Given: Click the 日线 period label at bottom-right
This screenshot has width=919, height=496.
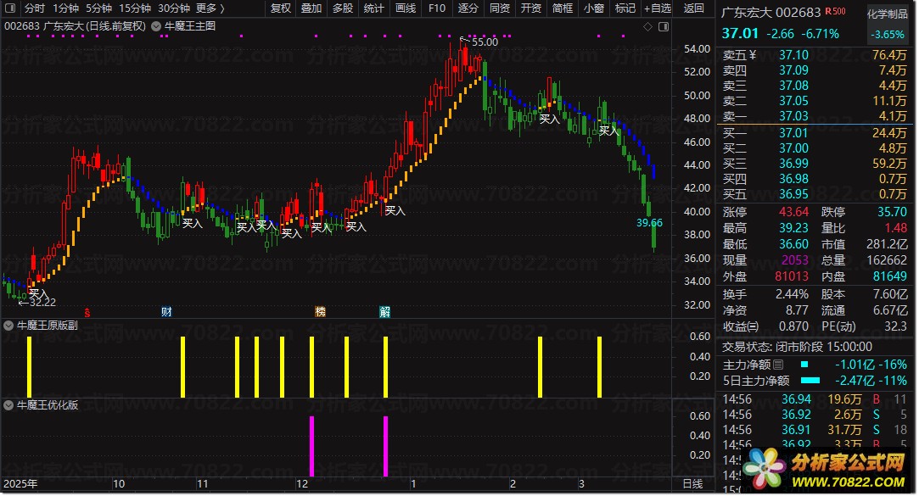Looking at the screenshot, I should point(692,483).
